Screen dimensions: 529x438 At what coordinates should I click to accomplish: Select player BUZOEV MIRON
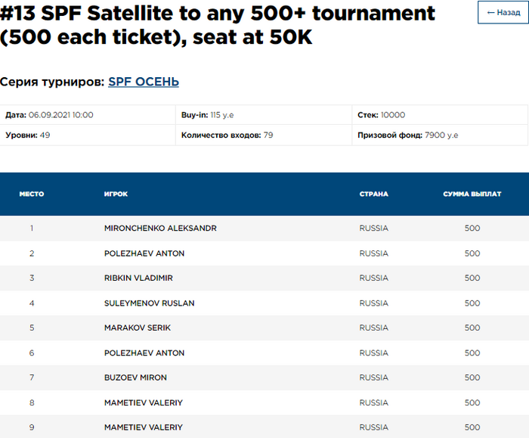pos(135,377)
